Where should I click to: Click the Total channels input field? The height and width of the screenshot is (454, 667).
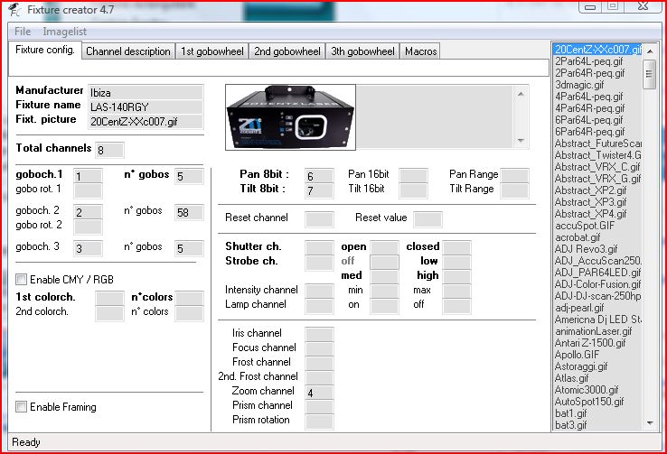[109, 149]
